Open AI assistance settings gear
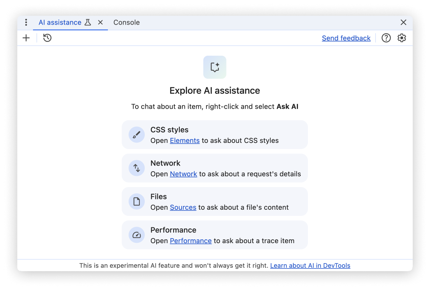430x290 pixels. click(401, 38)
